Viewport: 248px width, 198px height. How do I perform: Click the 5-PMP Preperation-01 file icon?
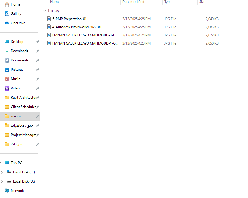click(49, 19)
